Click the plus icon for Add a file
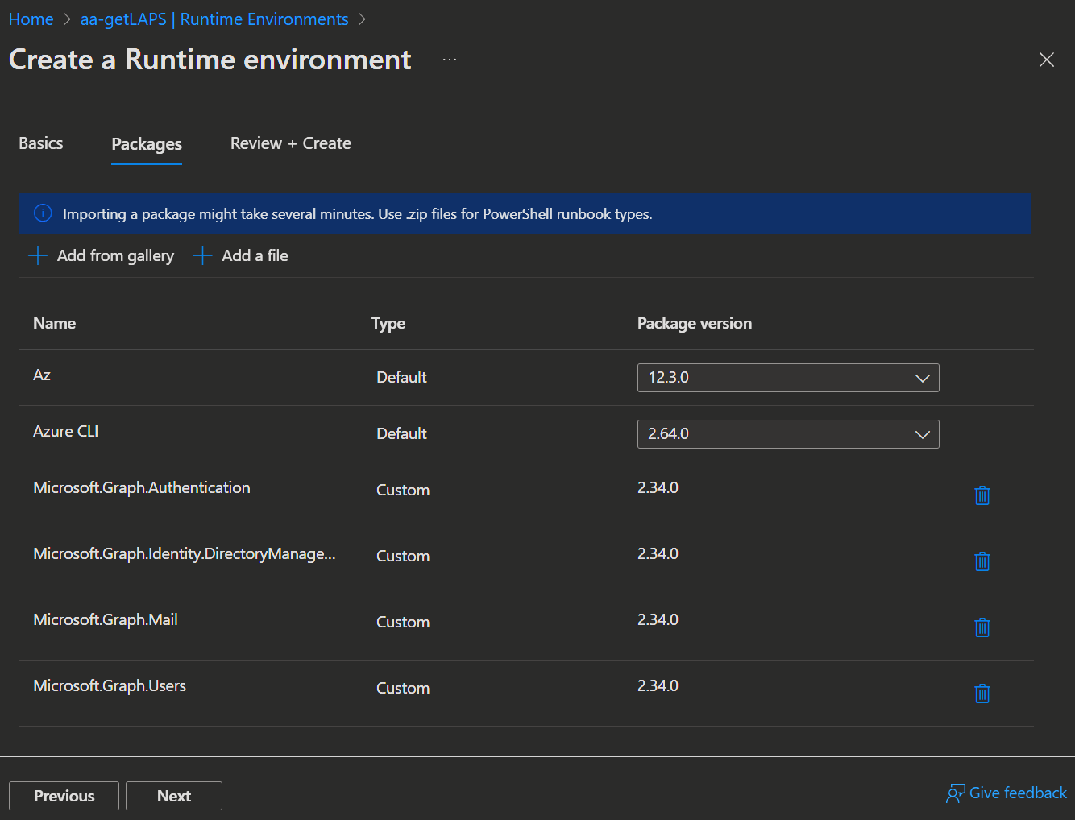The image size is (1075, 820). 203,256
